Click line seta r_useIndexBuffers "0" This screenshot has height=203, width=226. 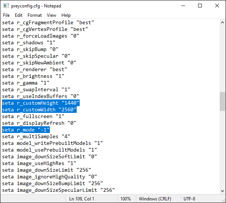click(x=41, y=96)
